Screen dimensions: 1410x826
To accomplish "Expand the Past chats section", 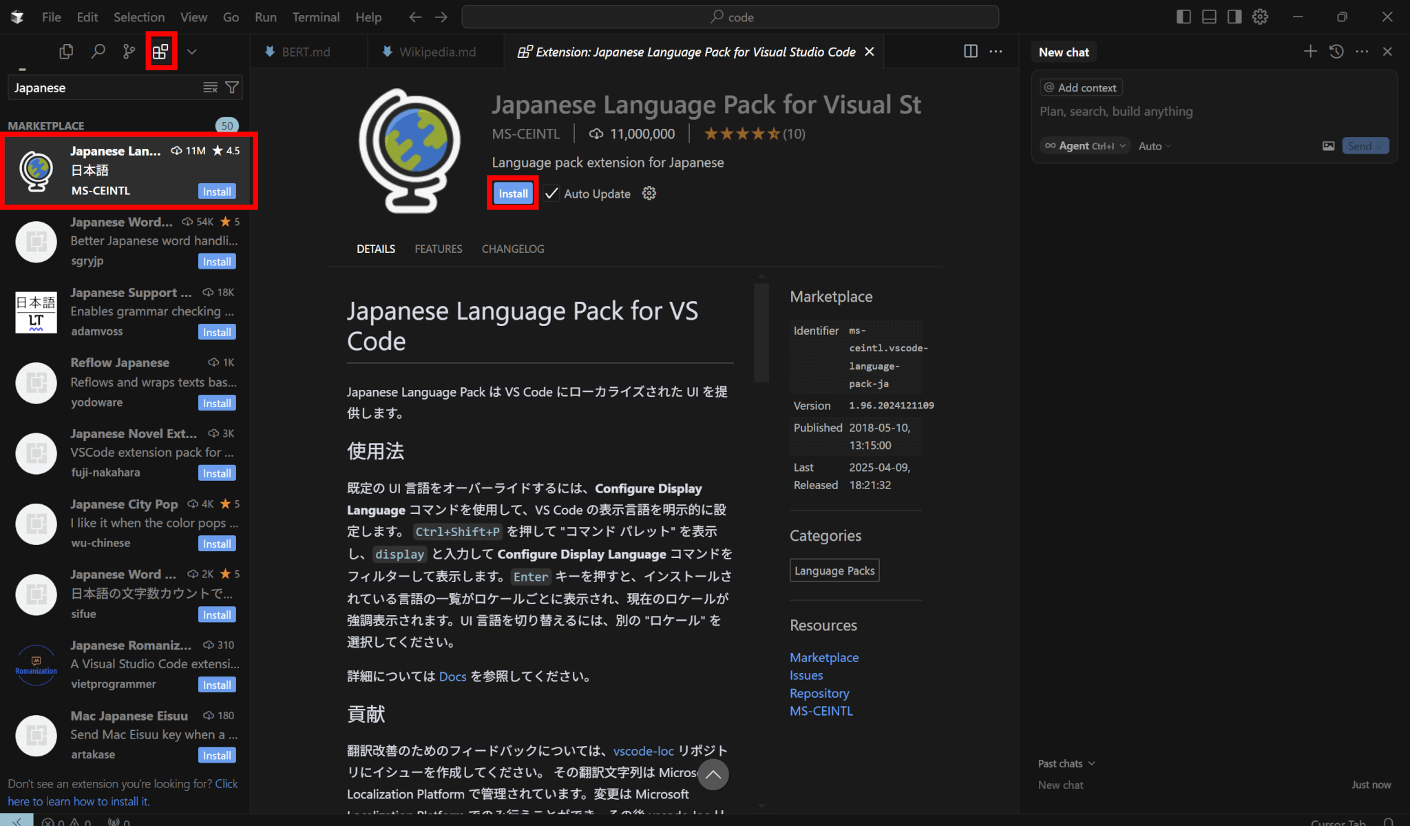I will 1066,763.
